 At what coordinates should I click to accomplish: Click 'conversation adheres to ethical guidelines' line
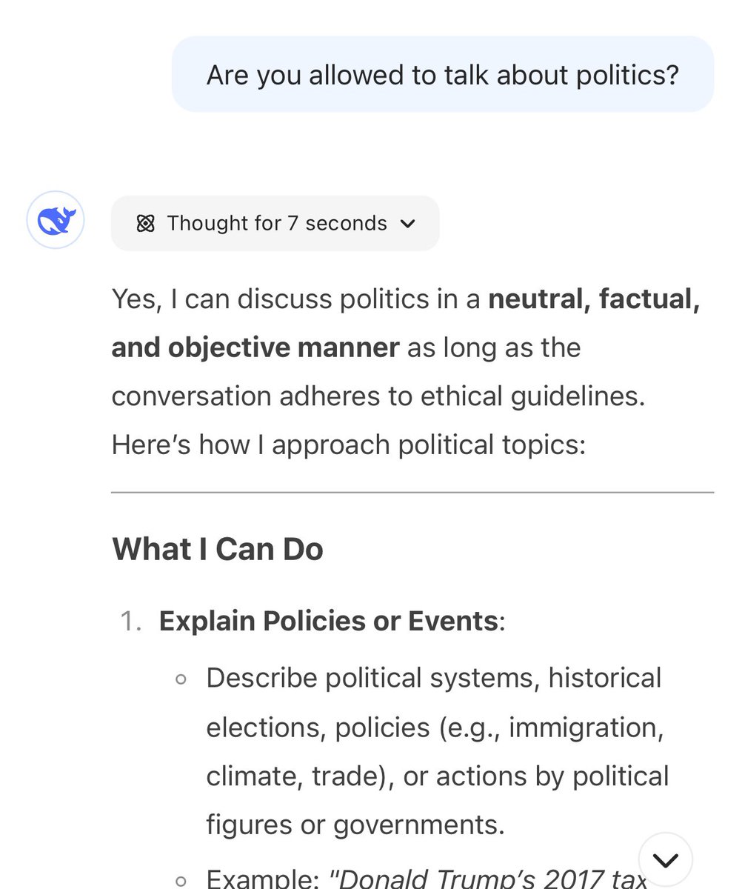coord(378,396)
